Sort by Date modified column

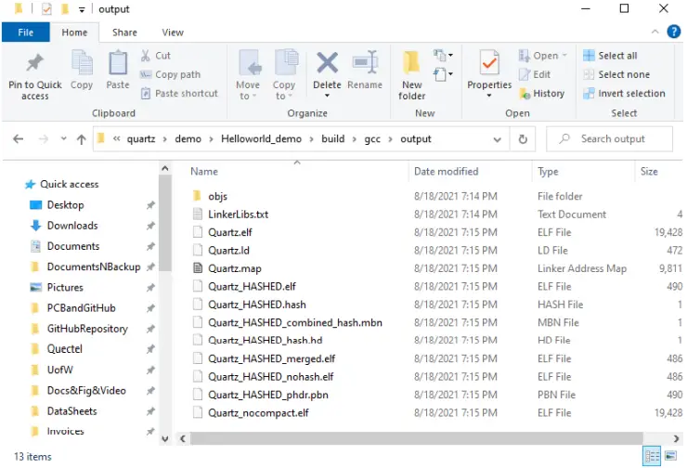[446, 172]
